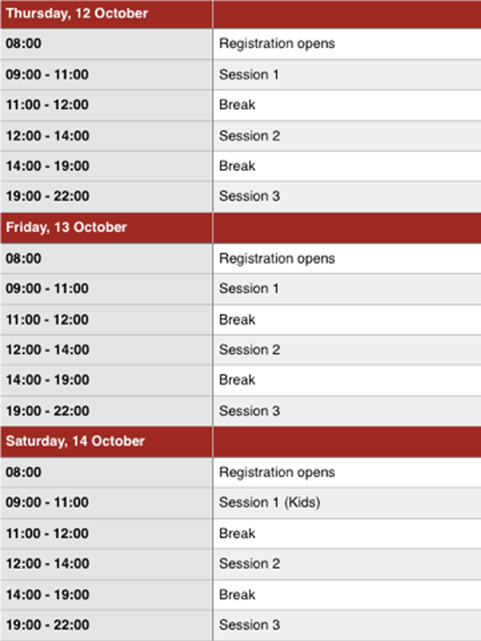Select Saturday's Registration opens cell
The image size is (481, 641).
point(277,473)
